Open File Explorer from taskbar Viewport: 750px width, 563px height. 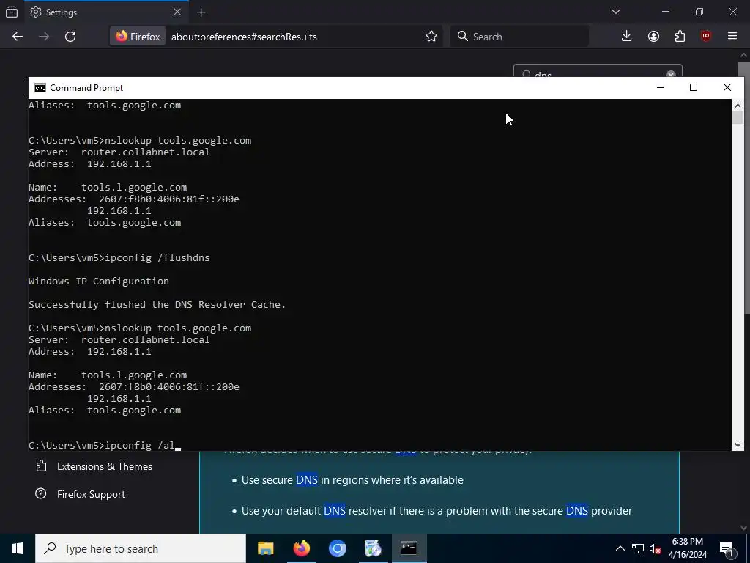coord(265,548)
